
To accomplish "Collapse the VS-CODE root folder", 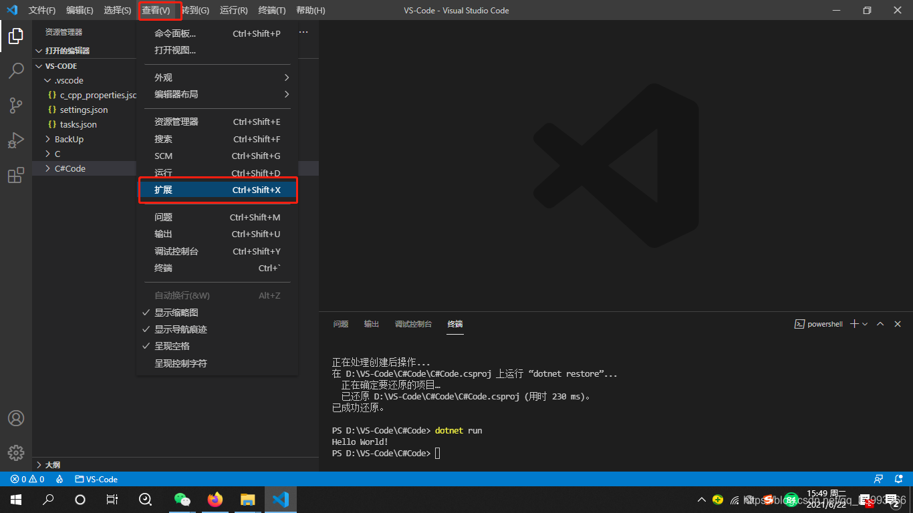I will coord(39,66).
